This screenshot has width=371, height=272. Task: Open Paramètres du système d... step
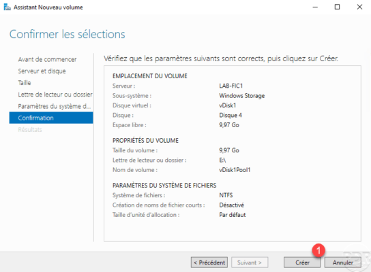[x=54, y=106]
